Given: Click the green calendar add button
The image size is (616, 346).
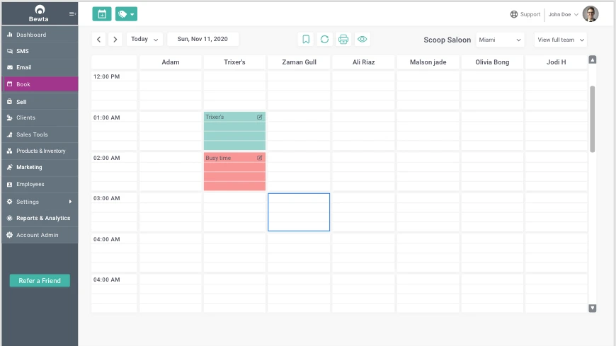Looking at the screenshot, I should (x=101, y=14).
